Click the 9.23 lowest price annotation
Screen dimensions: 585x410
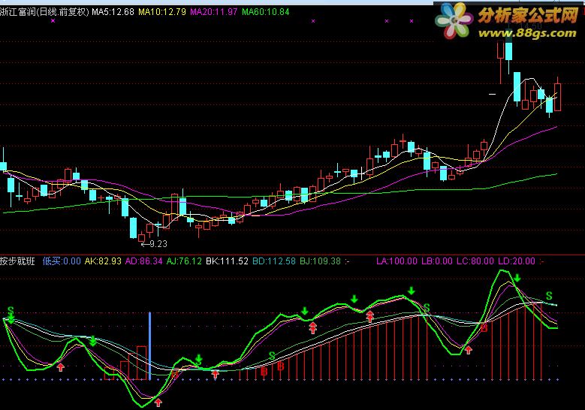point(154,244)
